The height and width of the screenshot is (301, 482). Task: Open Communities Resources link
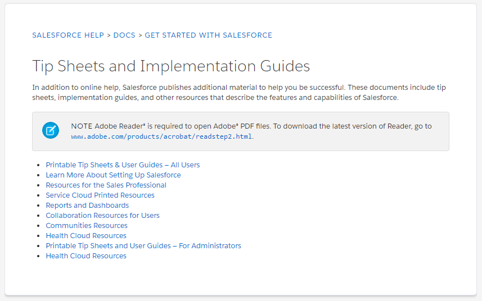87,226
